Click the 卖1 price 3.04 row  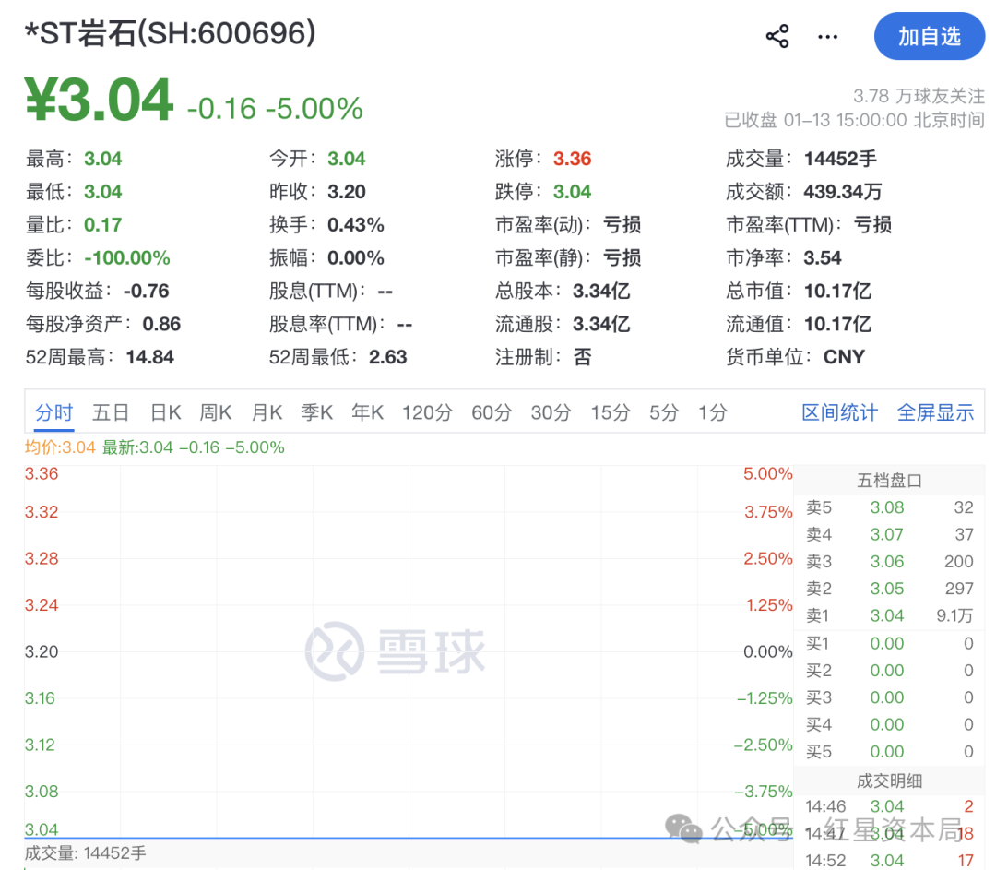[x=887, y=615]
